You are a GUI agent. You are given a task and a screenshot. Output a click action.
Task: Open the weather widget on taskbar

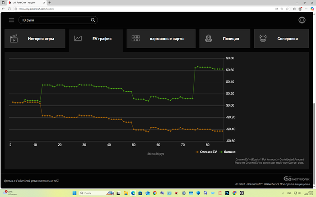click(10, 193)
